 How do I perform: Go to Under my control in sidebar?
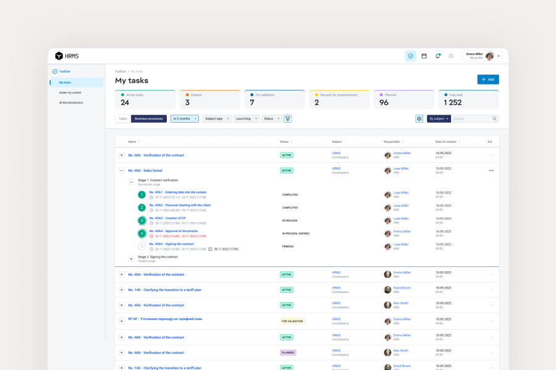(x=70, y=92)
